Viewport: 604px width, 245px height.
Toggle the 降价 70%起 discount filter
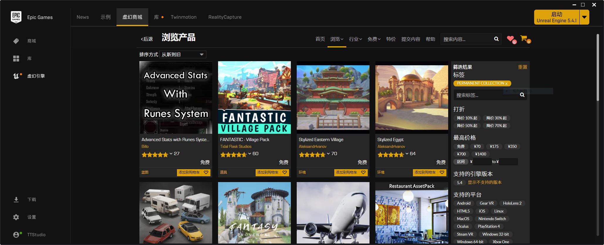coord(496,126)
